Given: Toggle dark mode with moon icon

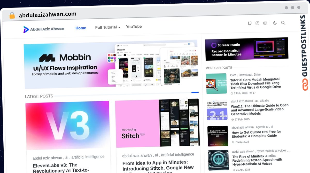Looking at the screenshot, I should point(275,23).
